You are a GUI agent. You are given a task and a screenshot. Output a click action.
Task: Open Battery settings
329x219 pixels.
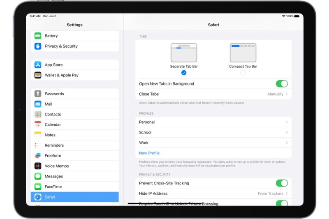75,36
